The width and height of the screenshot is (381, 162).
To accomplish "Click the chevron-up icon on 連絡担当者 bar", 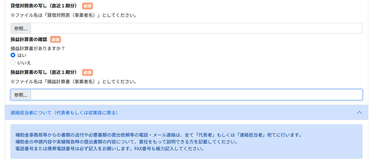I will [x=360, y=112].
